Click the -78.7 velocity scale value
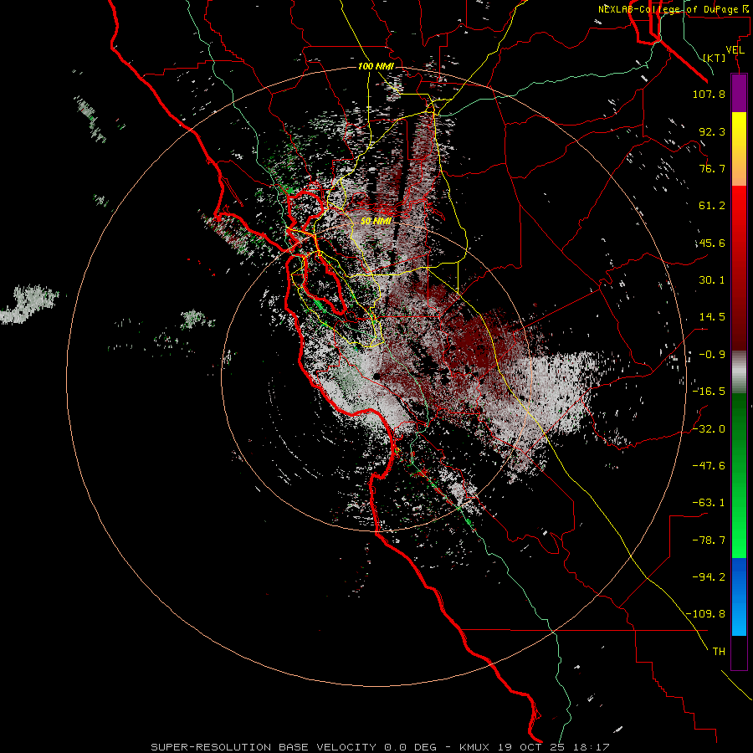This screenshot has height=753, width=753. coord(709,540)
